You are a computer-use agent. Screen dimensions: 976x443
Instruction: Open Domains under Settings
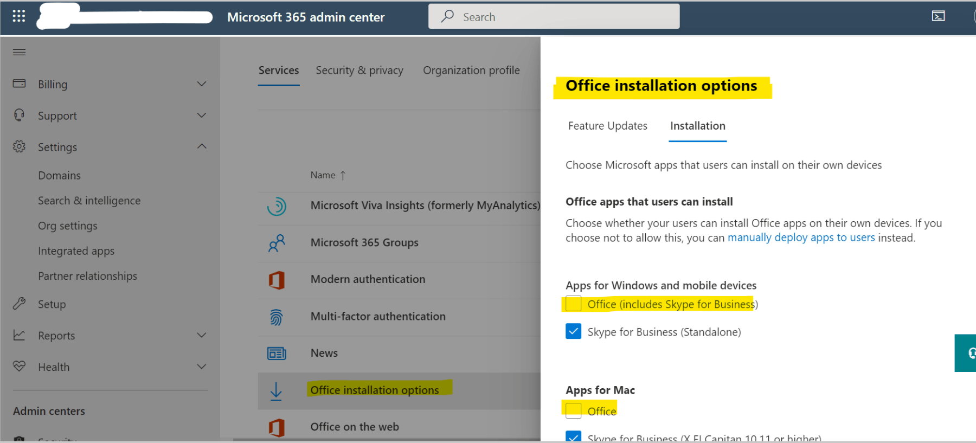click(59, 176)
